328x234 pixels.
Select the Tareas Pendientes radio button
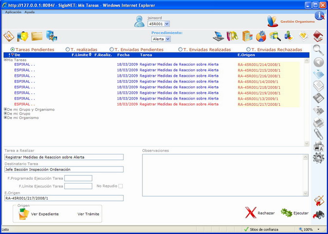tap(13, 50)
